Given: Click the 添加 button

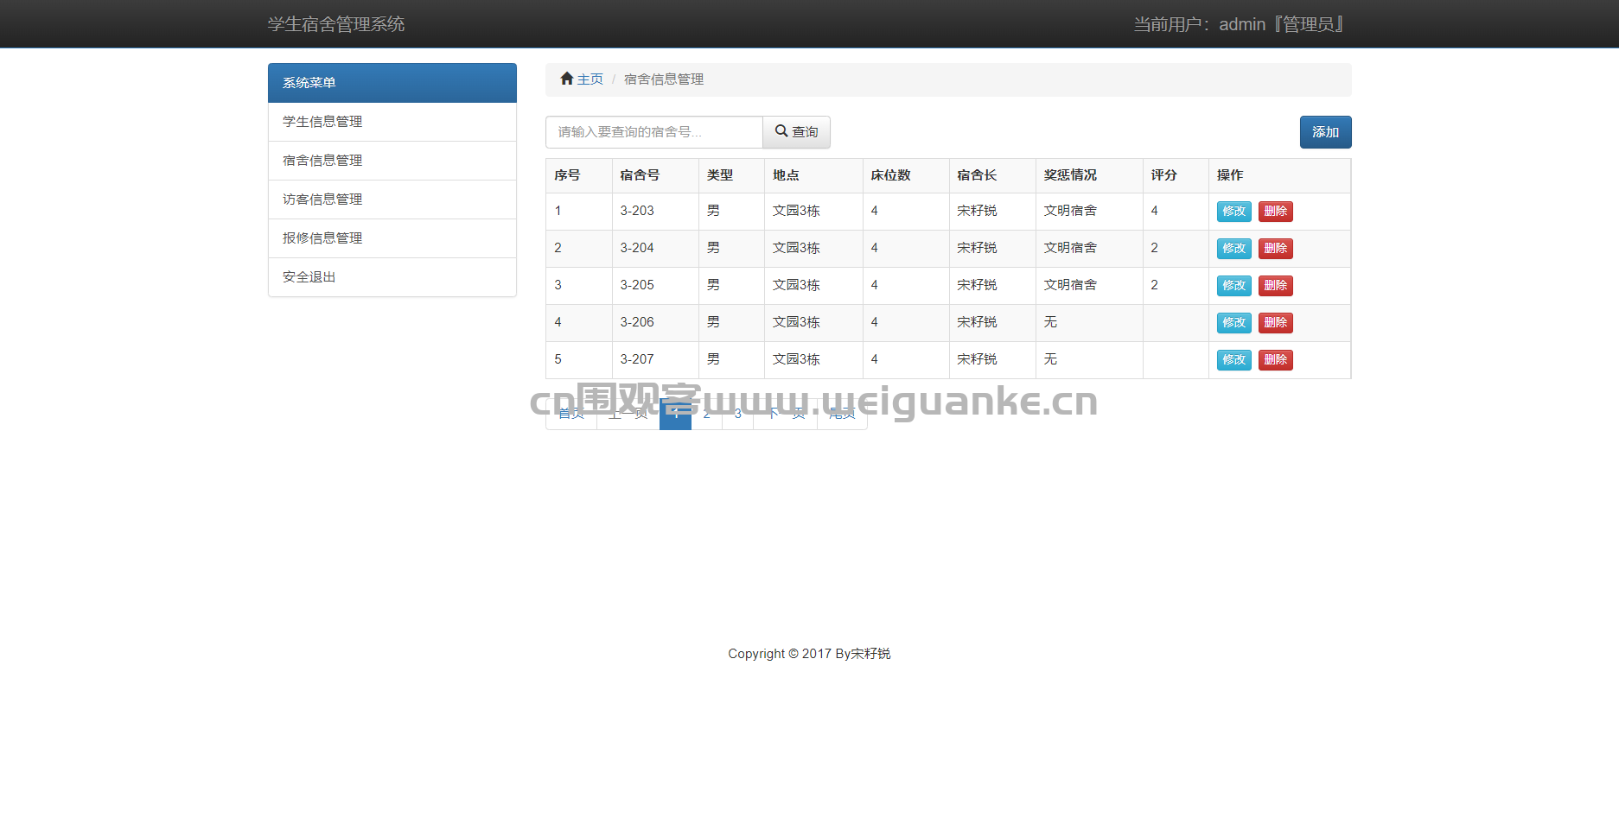Looking at the screenshot, I should click(1325, 132).
